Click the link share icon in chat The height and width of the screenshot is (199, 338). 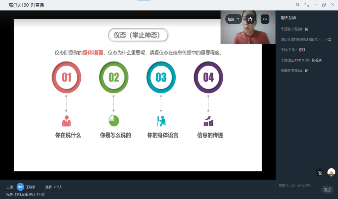[320, 173]
